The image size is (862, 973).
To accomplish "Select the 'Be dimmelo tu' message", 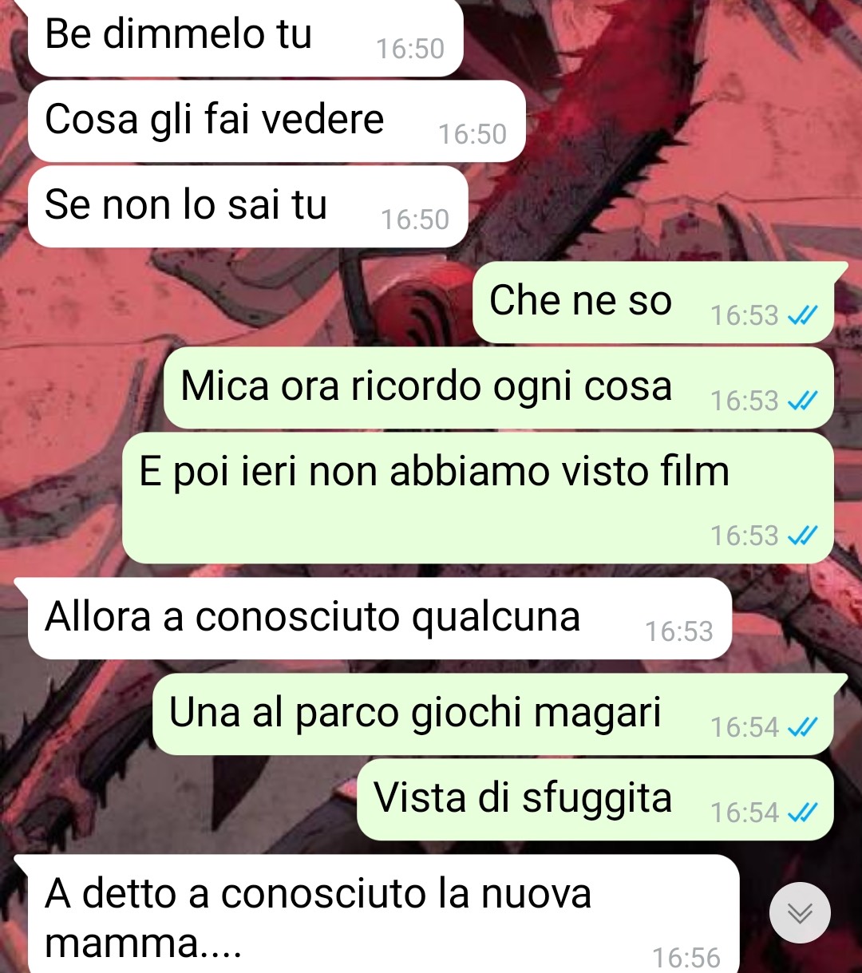I will pyautogui.click(x=245, y=38).
